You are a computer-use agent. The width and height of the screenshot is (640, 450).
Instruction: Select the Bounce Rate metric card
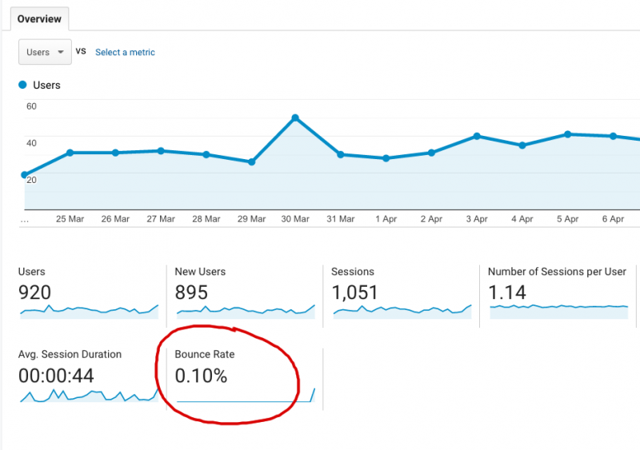244,374
